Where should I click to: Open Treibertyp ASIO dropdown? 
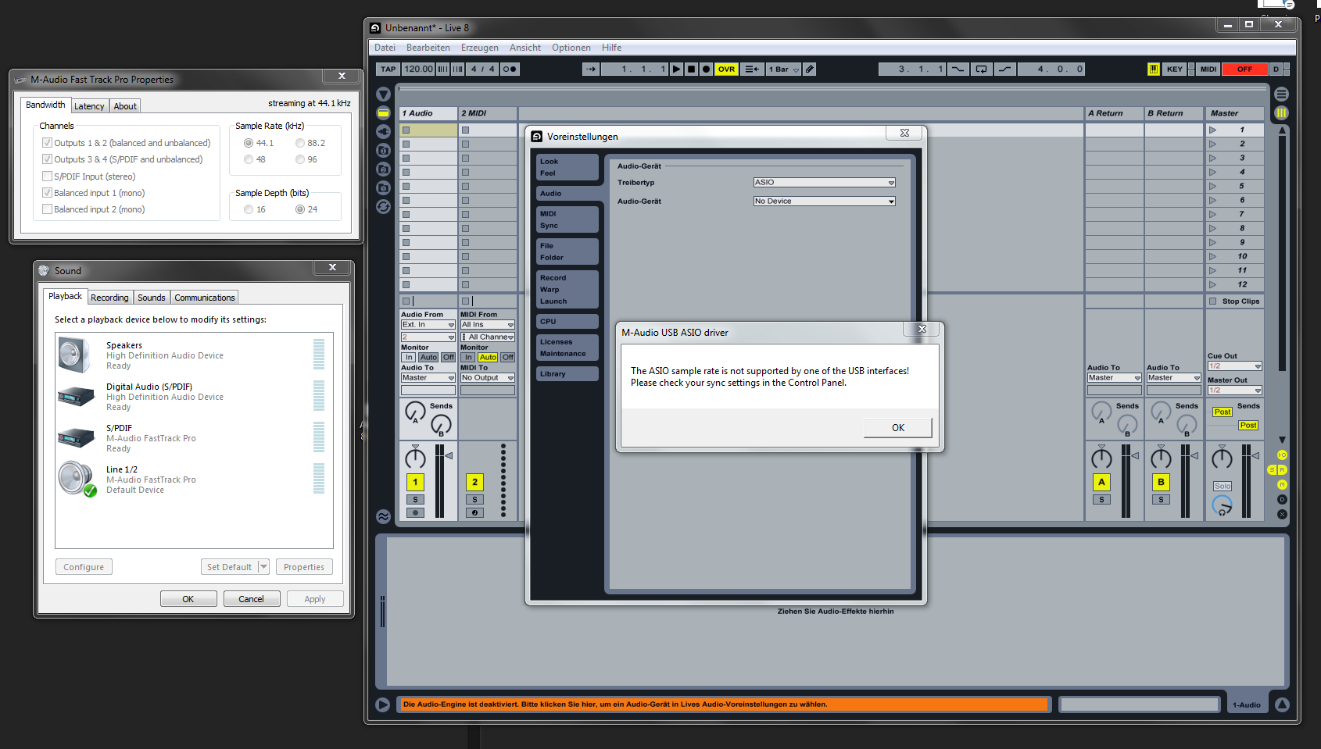tap(824, 183)
